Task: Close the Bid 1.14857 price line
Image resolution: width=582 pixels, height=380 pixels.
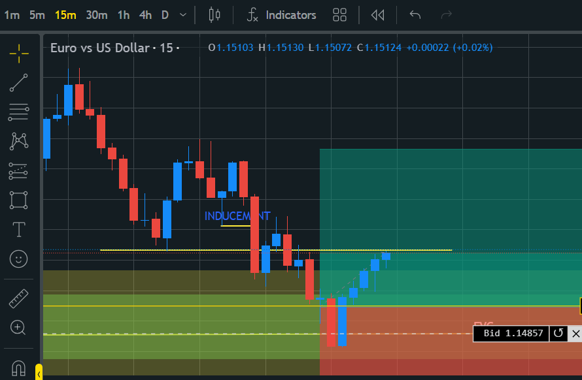Action: (575, 334)
